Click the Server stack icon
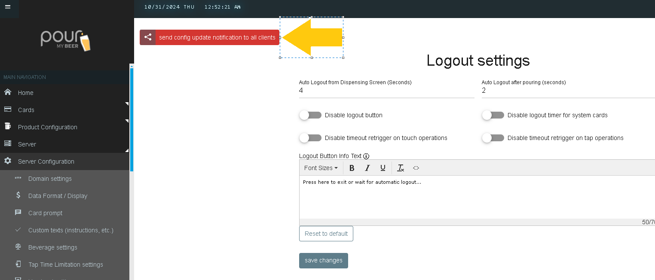Image resolution: width=655 pixels, height=280 pixels. 8,144
